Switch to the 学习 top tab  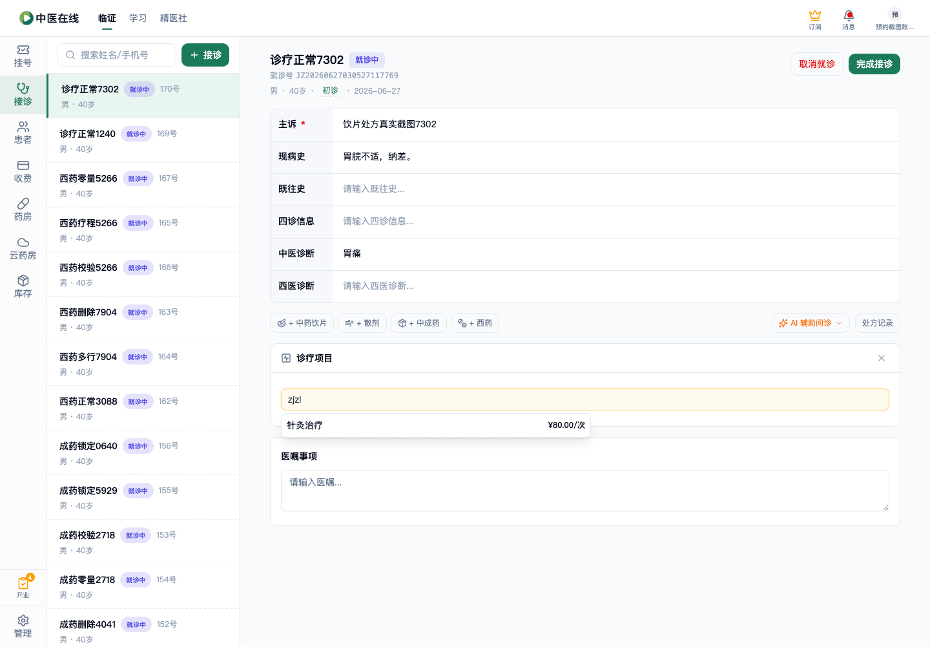pos(138,18)
